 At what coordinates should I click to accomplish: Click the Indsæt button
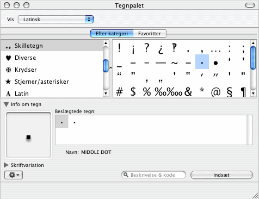click(x=221, y=175)
